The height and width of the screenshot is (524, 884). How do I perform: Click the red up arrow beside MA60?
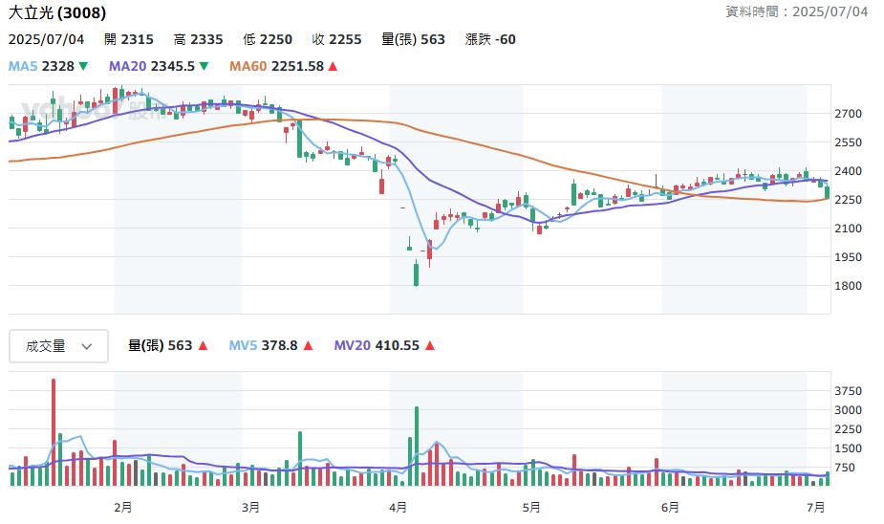333,66
